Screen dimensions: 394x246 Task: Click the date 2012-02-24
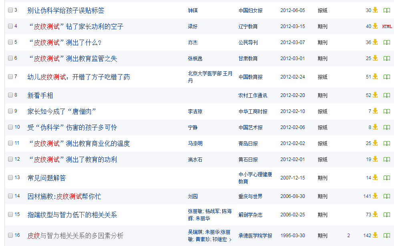click(293, 77)
